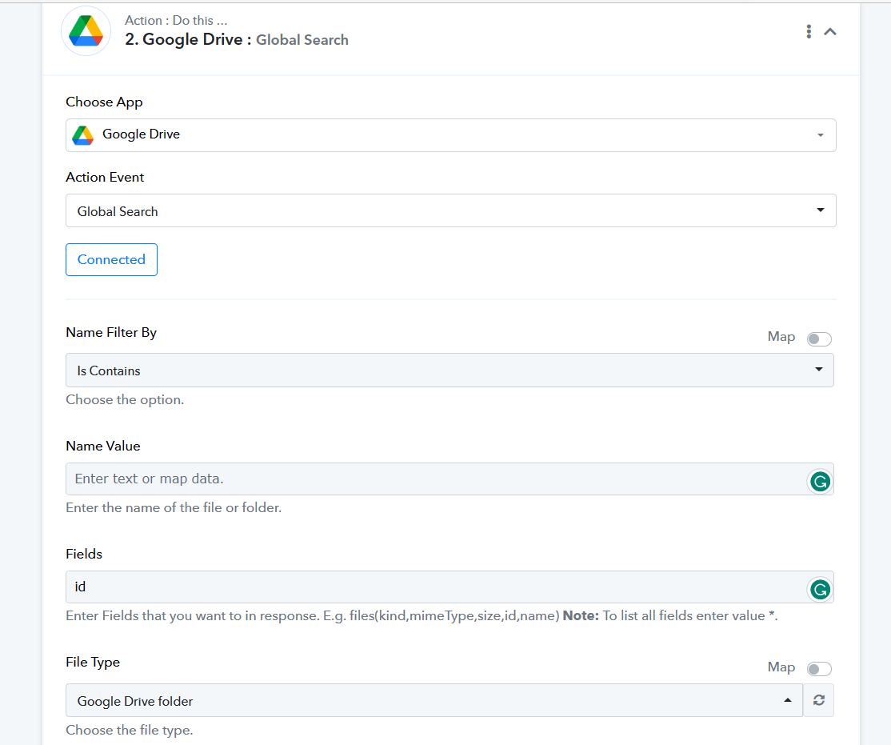This screenshot has height=745, width=891.
Task: Click the 'Action : Do this ...' label
Action: click(x=176, y=21)
